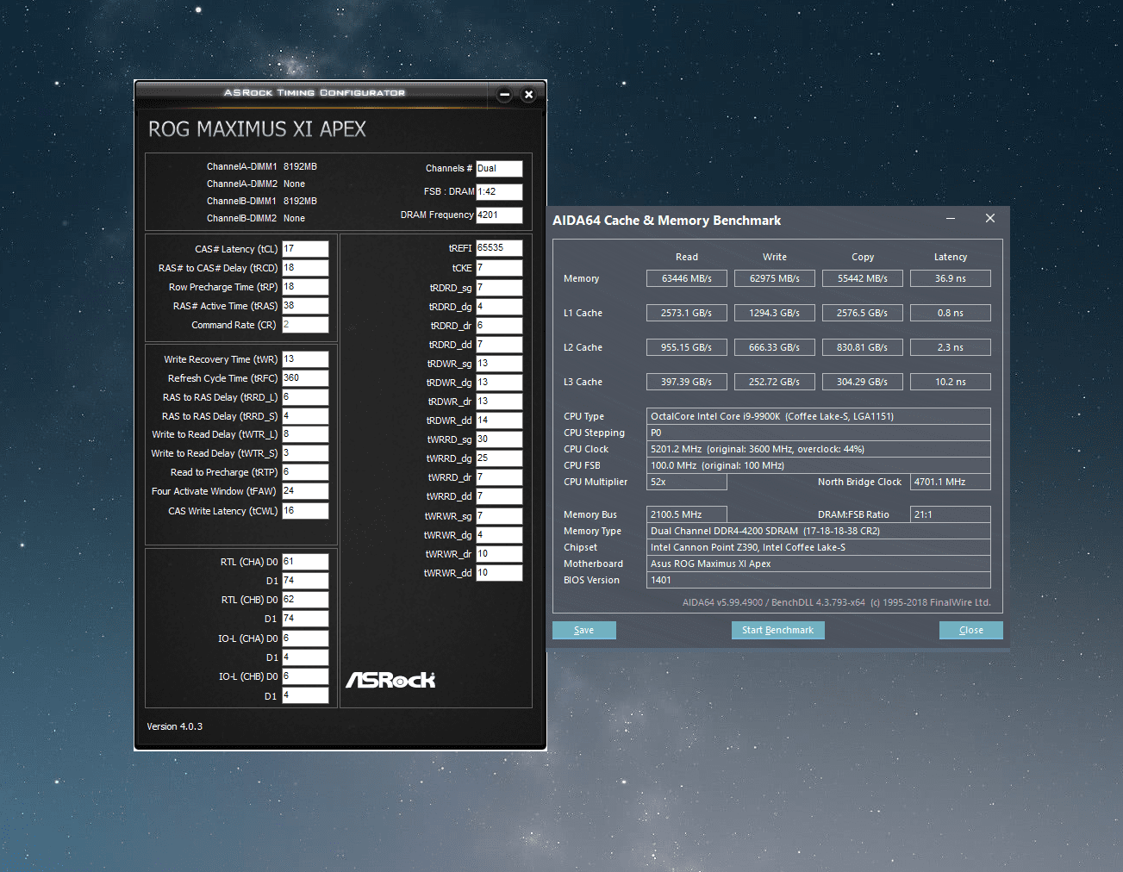Select the L3 Cache Copy value 304.29 GB/s
This screenshot has height=872, width=1123.
[863, 382]
